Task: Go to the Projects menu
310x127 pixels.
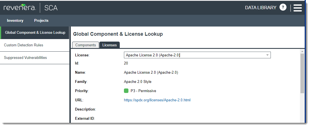Action: click(41, 20)
